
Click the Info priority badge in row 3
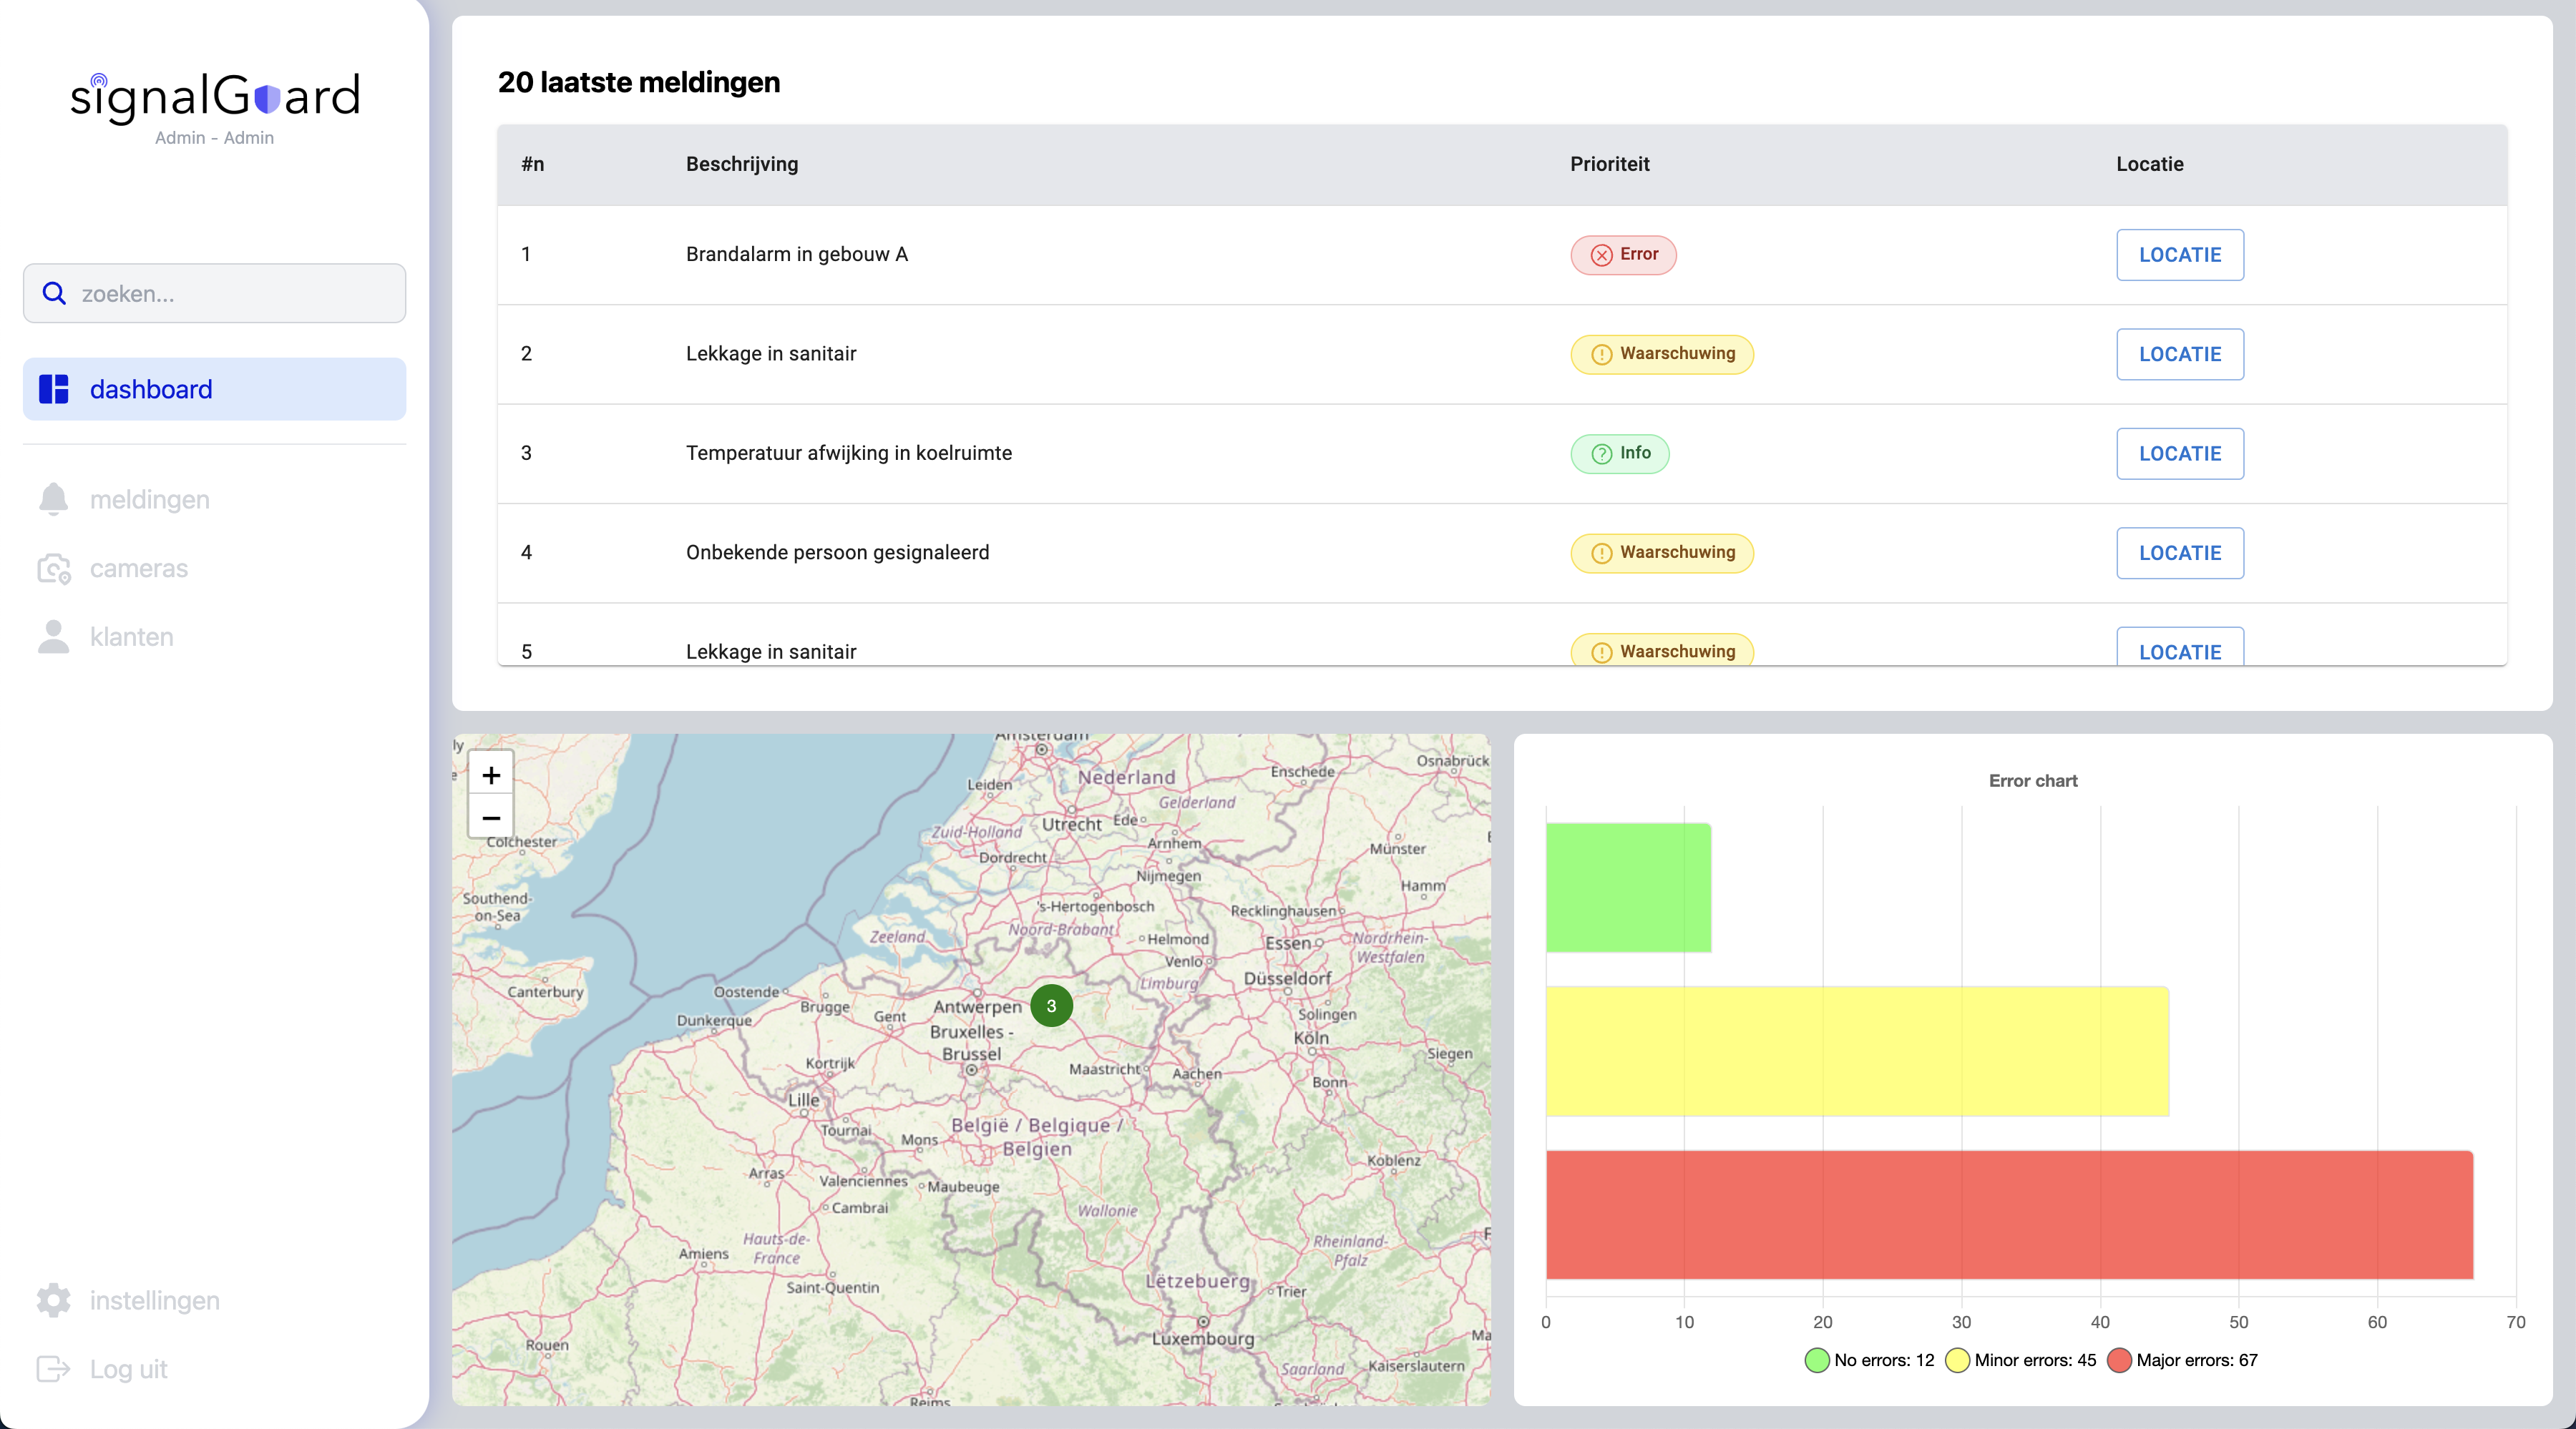(x=1620, y=453)
